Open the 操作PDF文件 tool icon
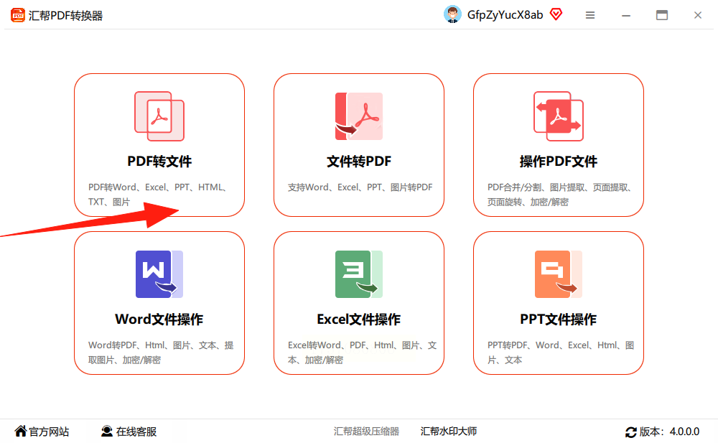Image resolution: width=718 pixels, height=443 pixels. click(x=558, y=116)
